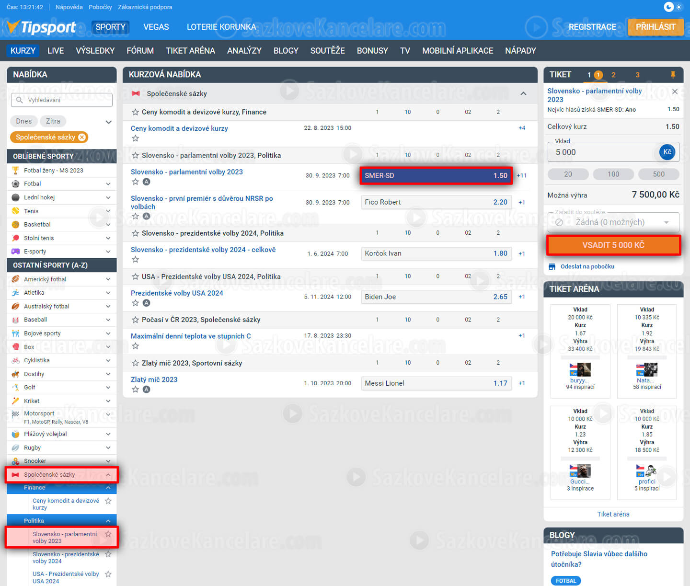This screenshot has height=586, width=690.
Task: Open the VEGAS tab
Action: click(x=156, y=27)
